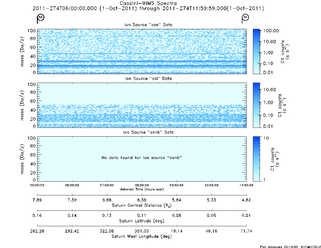Click the 07:59:59 time tick label

pyautogui.click(x=107, y=185)
